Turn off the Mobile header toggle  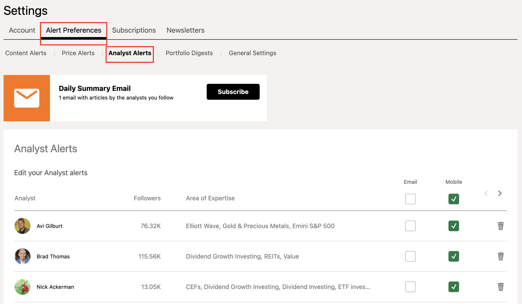[x=454, y=199]
